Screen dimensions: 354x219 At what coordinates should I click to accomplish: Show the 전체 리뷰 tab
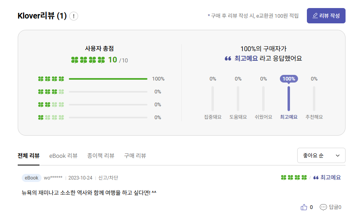click(x=29, y=156)
